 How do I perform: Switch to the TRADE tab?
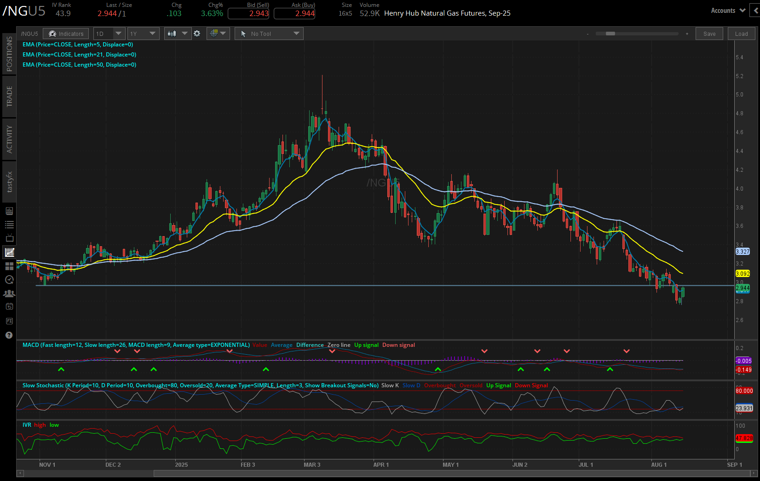(x=9, y=96)
